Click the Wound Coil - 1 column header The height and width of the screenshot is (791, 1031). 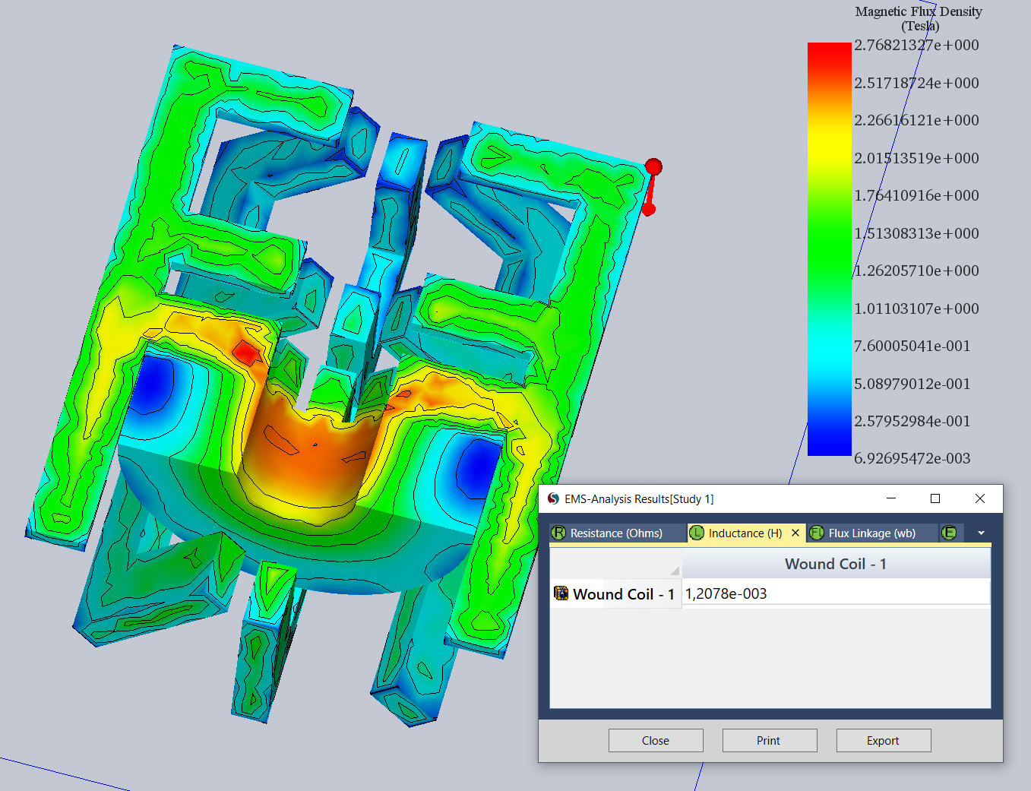[x=836, y=564]
